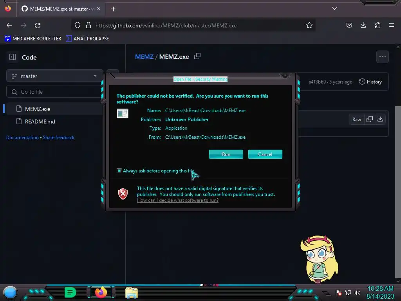The image size is (401, 301).
Task: Open the tracking protection shield icon
Action: point(78,25)
